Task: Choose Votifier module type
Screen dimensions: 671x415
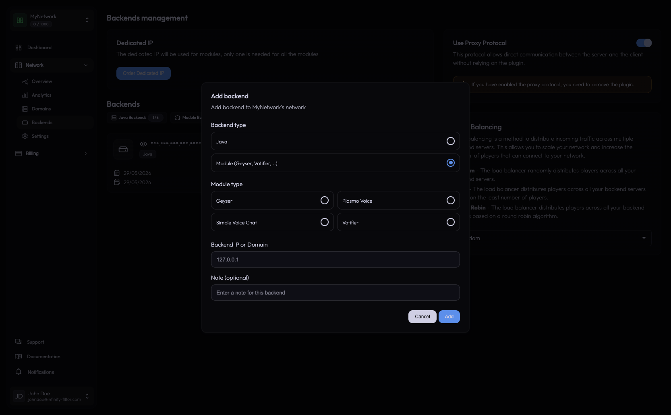Action: [398, 222]
